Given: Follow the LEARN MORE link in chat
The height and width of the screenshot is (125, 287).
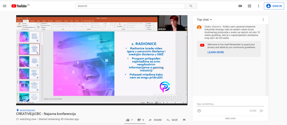Looking at the screenshot, I should click(x=215, y=52).
